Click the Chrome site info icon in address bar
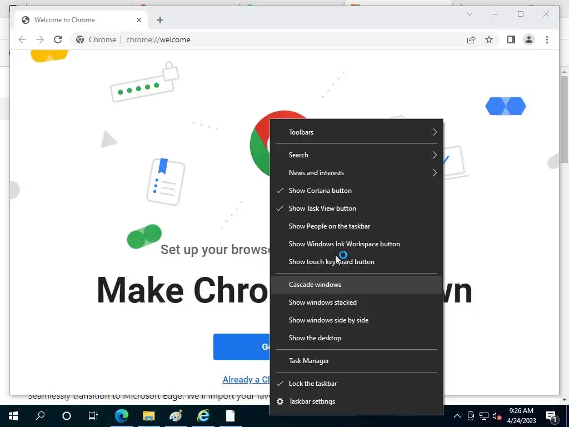 (x=80, y=39)
